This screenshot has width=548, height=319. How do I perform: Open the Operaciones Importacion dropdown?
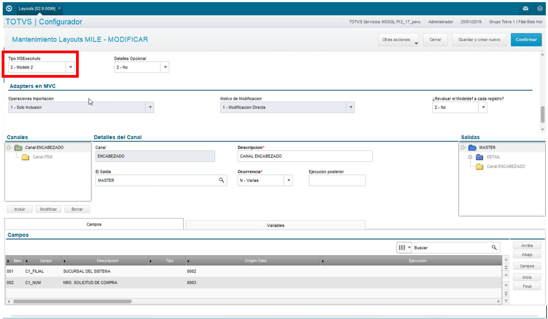point(150,108)
